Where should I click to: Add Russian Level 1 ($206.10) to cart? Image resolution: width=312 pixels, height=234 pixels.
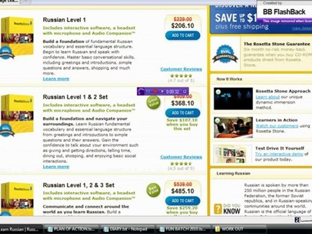183,35
